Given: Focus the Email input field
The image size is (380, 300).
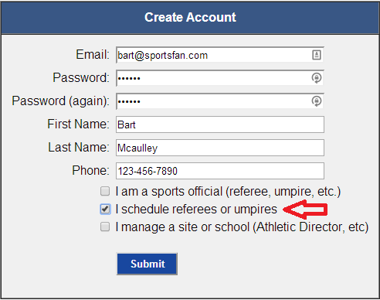Looking at the screenshot, I should pos(220,55).
